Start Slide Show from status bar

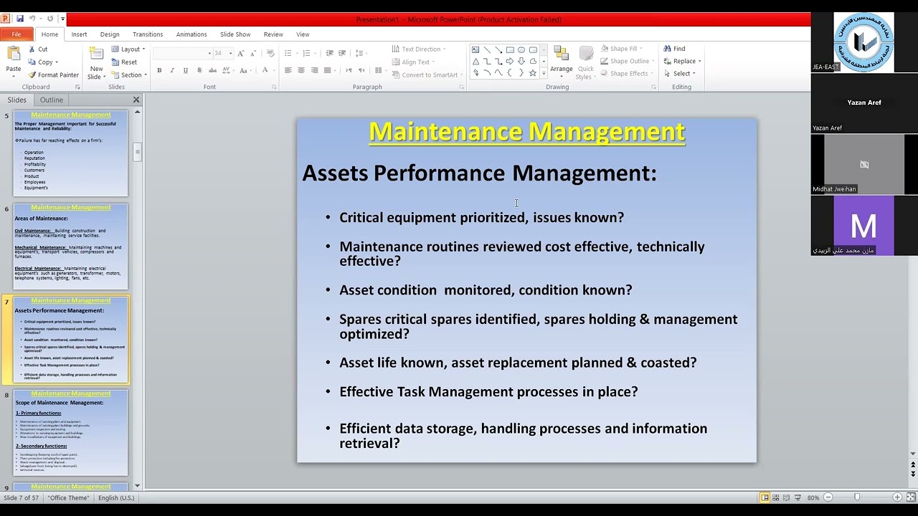click(x=798, y=497)
